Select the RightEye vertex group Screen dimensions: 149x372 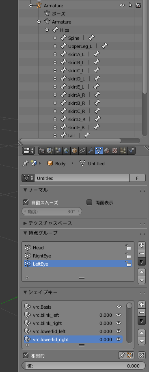click(x=78, y=256)
